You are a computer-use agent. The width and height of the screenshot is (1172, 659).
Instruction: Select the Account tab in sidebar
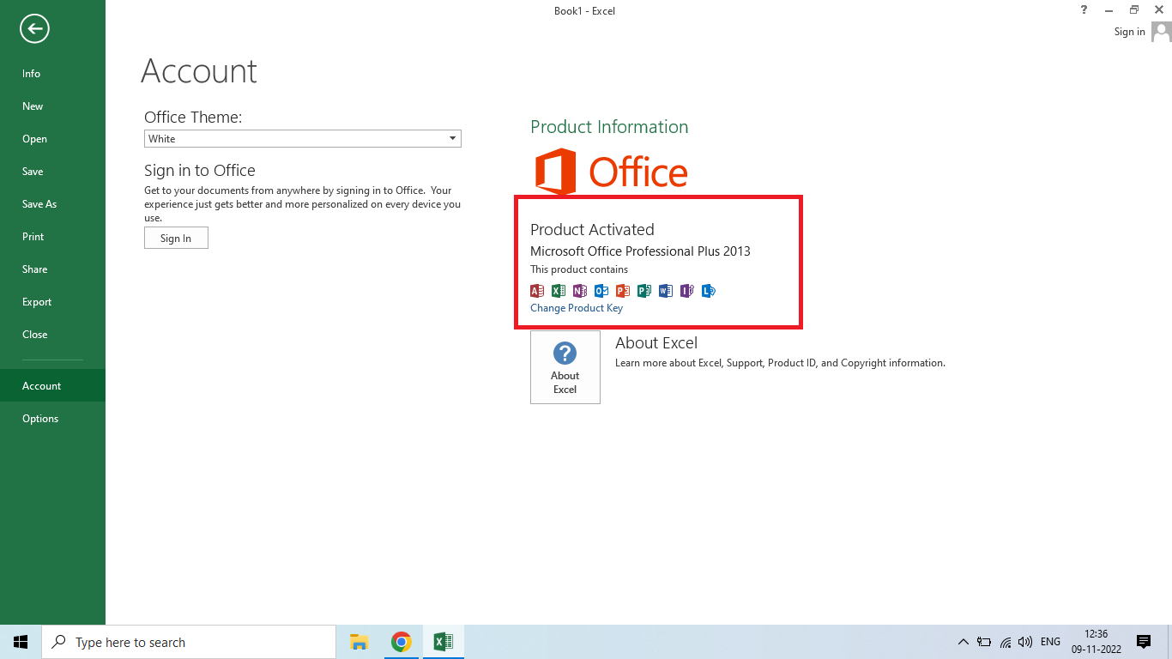[52, 386]
